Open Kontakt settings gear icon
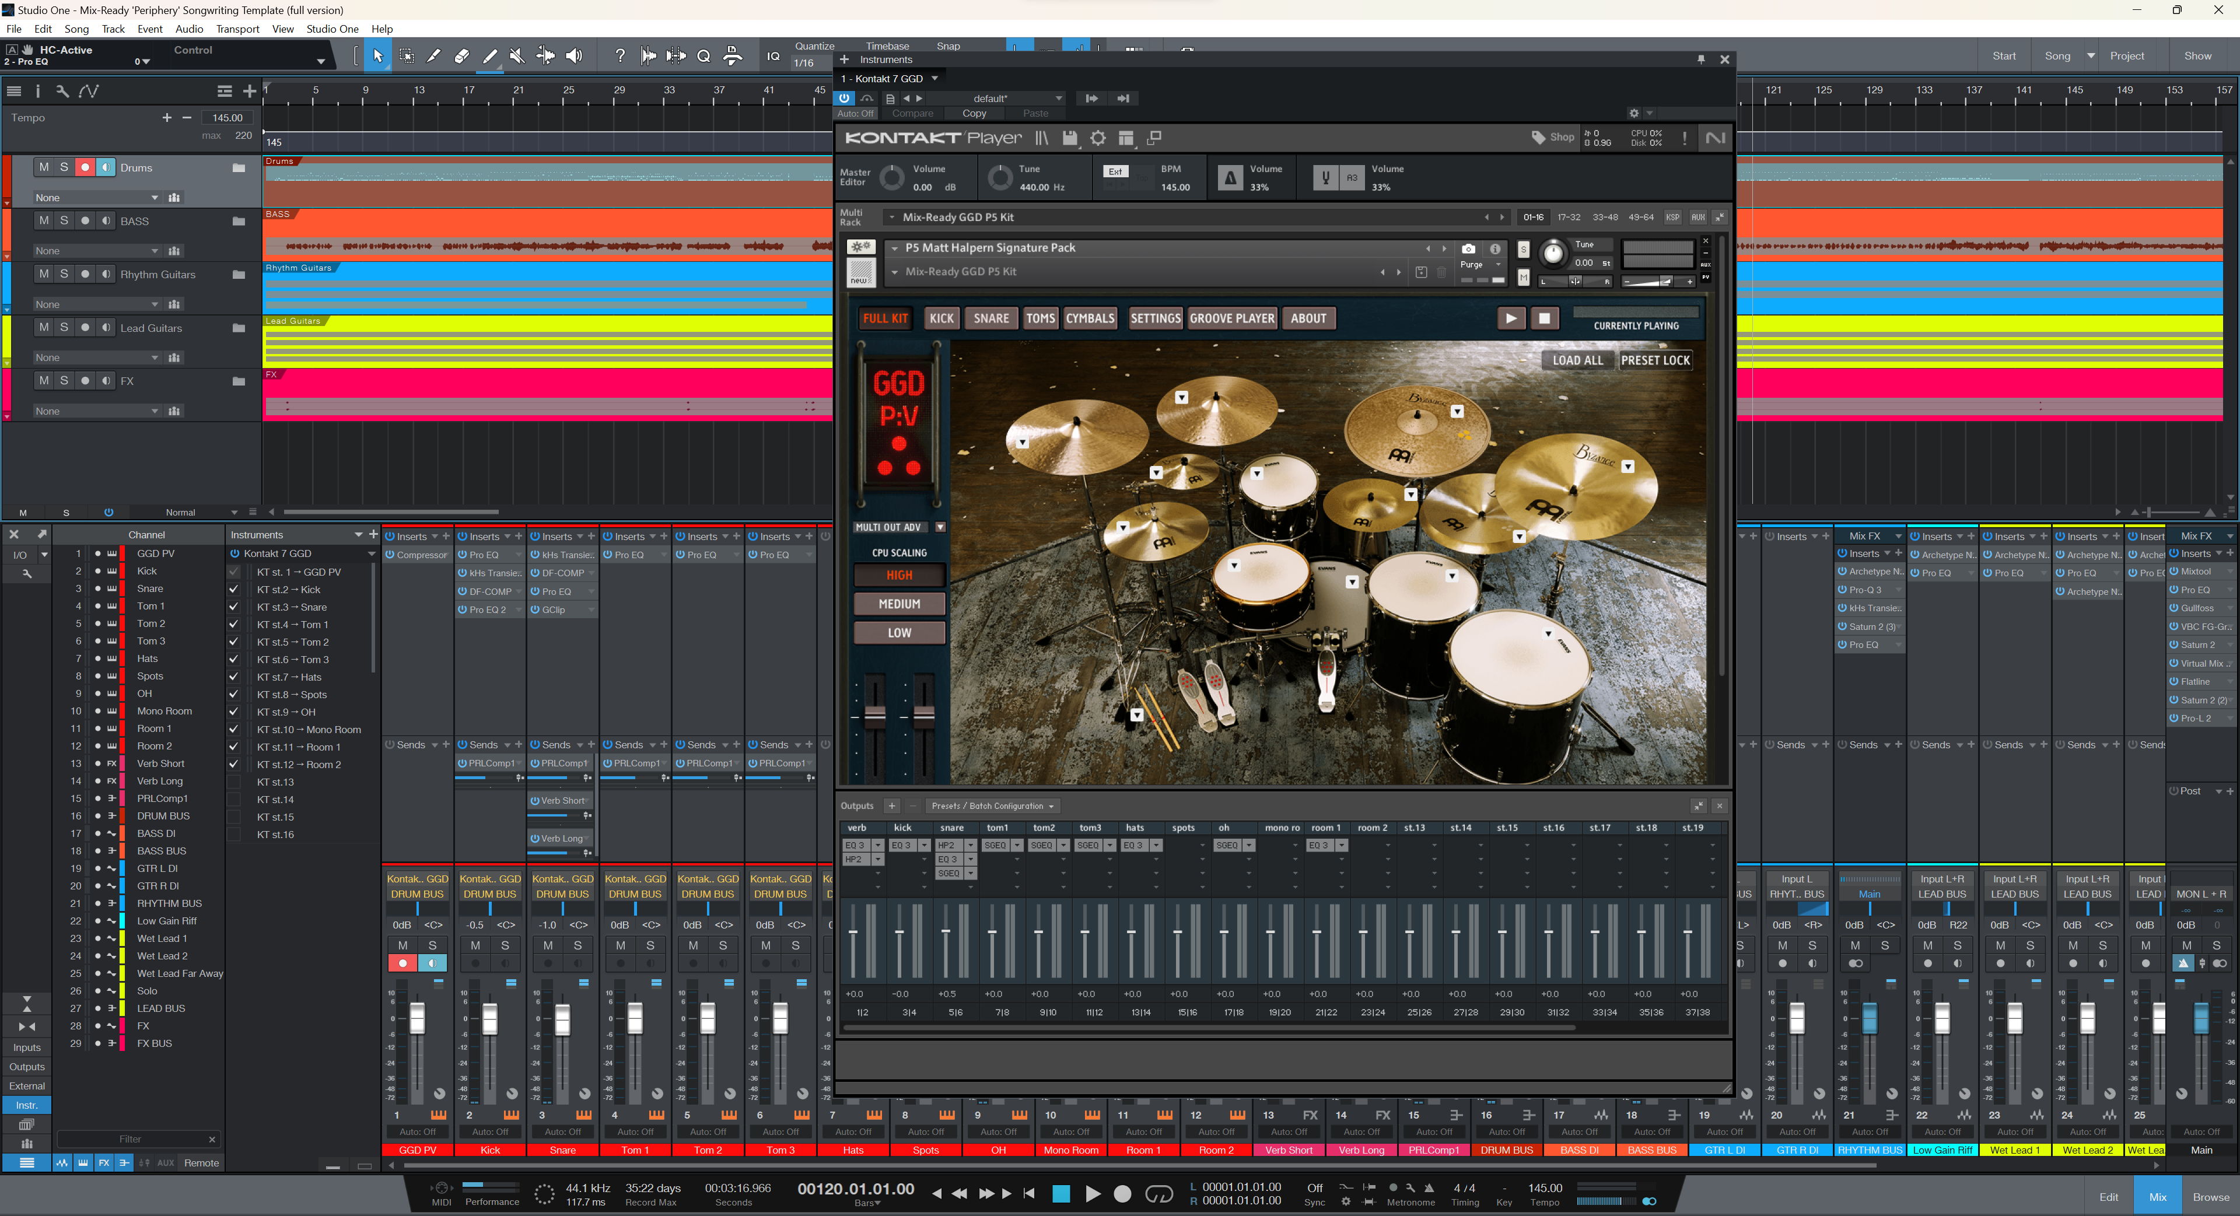 (x=1098, y=138)
